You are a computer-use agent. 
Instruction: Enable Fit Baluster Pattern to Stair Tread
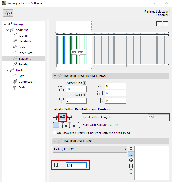coord(54,133)
